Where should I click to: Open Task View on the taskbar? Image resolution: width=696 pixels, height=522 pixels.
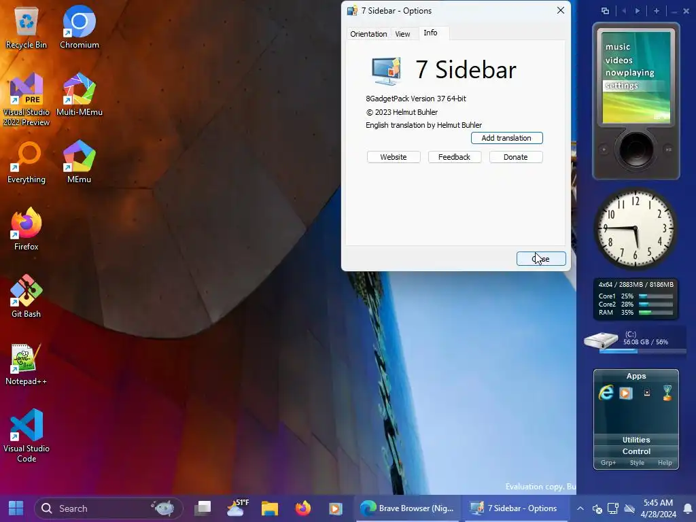(x=203, y=508)
